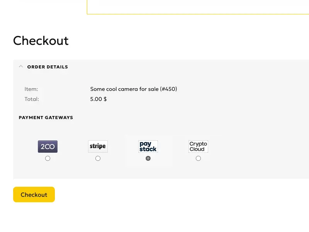The image size is (309, 232).
Task: Click the large Checkout page title
Action: click(x=41, y=41)
